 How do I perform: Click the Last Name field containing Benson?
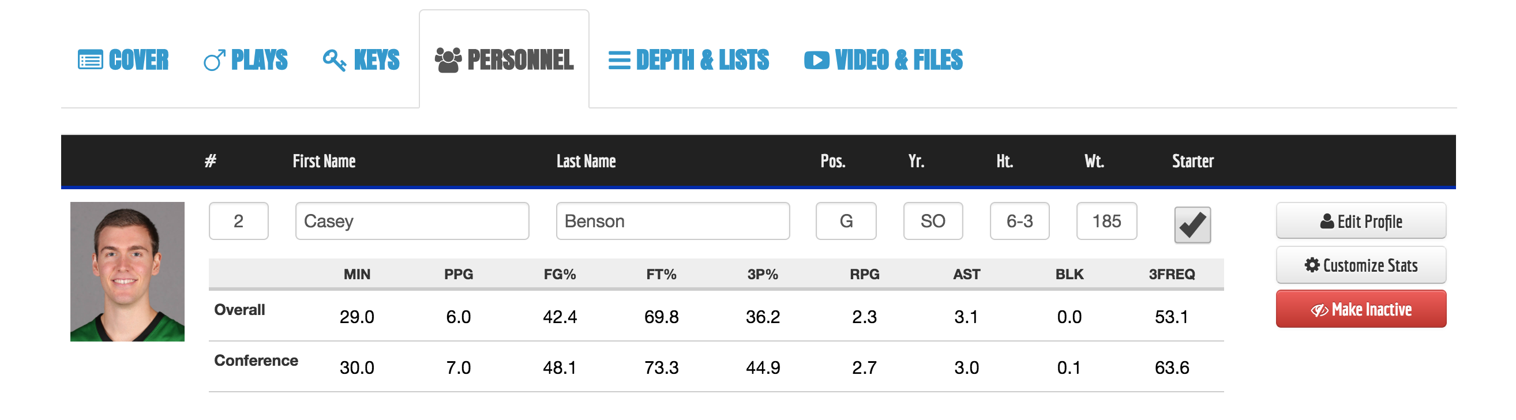pyautogui.click(x=672, y=221)
